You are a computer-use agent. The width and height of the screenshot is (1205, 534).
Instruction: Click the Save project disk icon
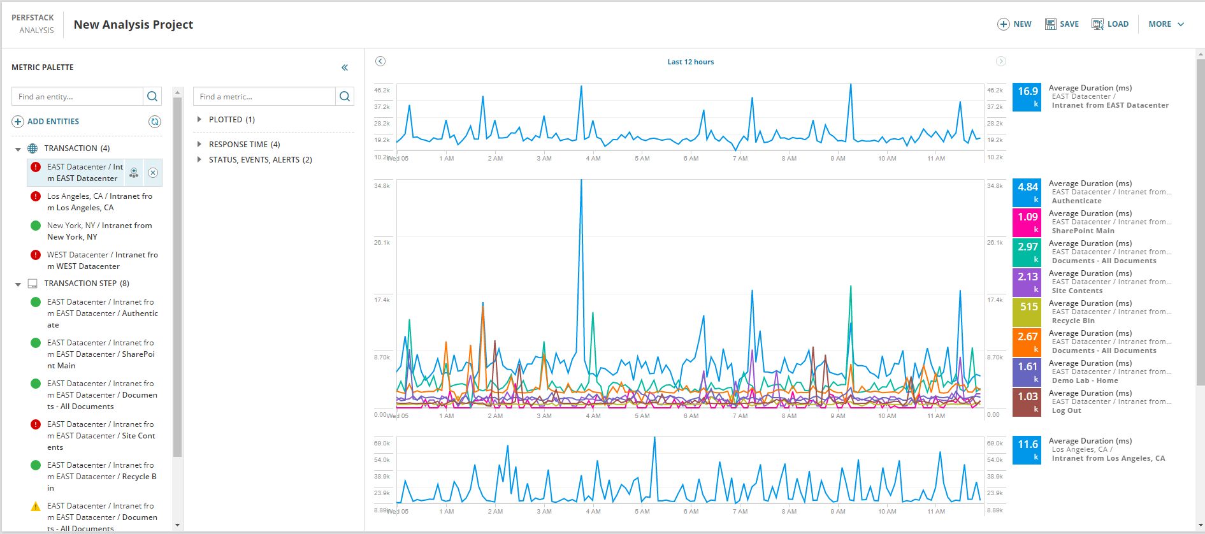coord(1050,24)
